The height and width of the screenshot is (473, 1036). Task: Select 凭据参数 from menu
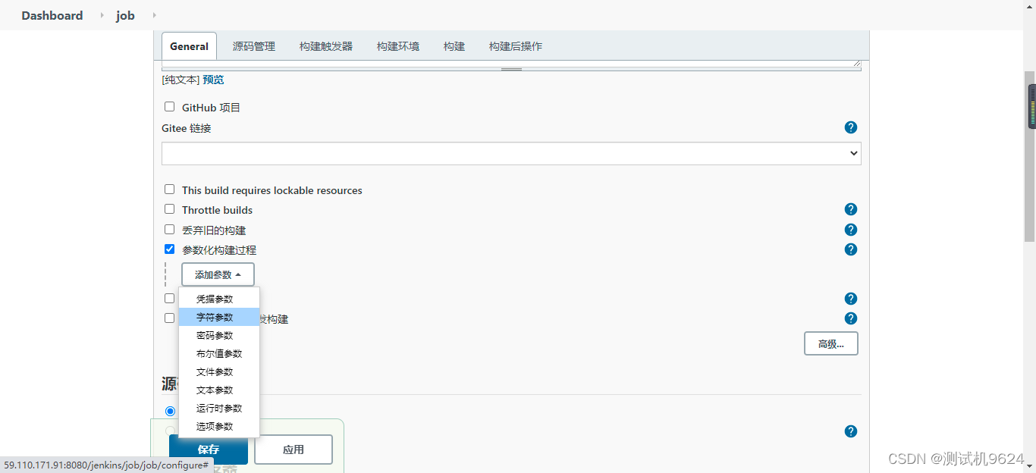coord(219,299)
